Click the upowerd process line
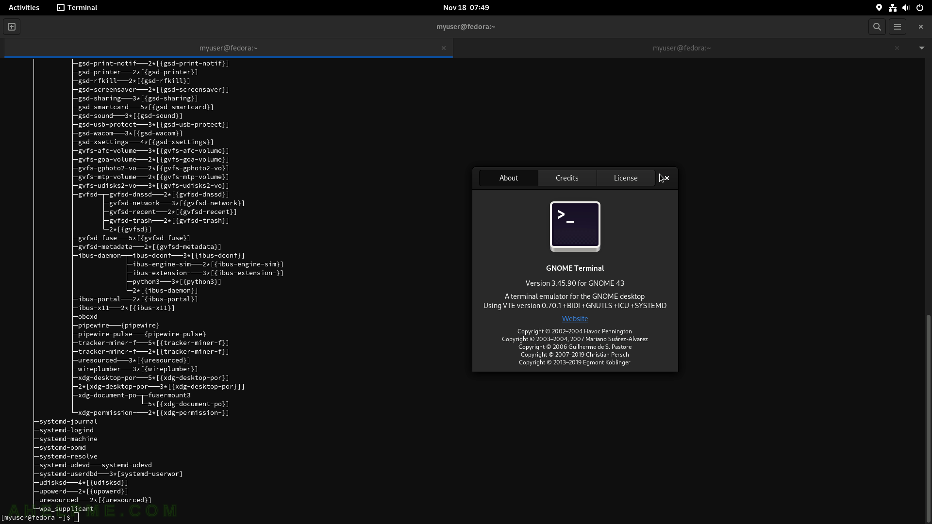Image resolution: width=932 pixels, height=524 pixels. (x=83, y=491)
